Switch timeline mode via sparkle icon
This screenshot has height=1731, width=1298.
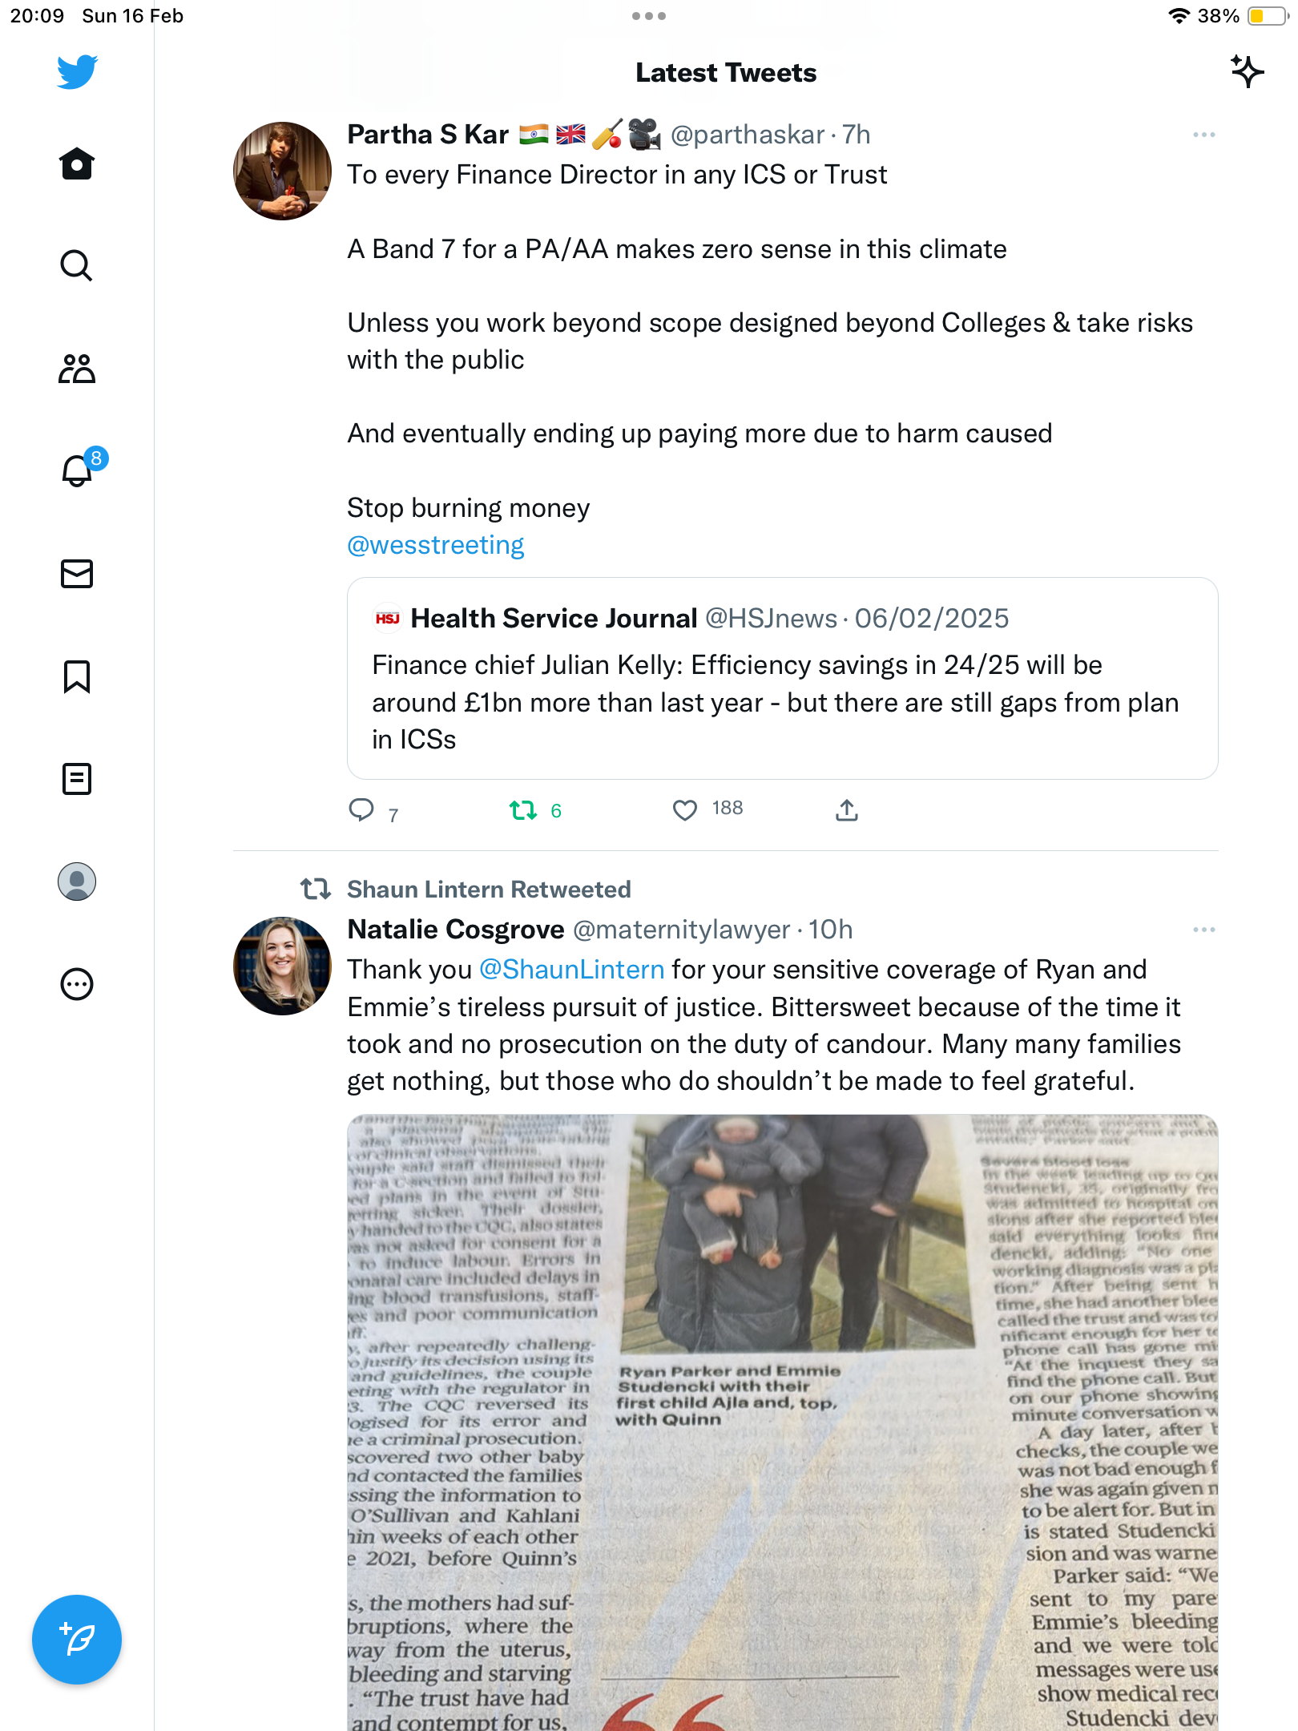(x=1247, y=71)
